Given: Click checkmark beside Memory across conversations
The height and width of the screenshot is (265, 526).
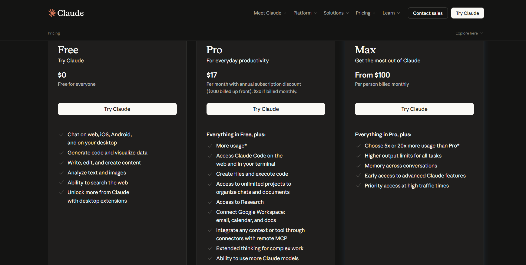Looking at the screenshot, I should 359,166.
